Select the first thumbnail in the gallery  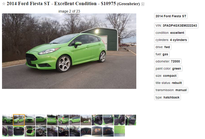tap(8, 120)
